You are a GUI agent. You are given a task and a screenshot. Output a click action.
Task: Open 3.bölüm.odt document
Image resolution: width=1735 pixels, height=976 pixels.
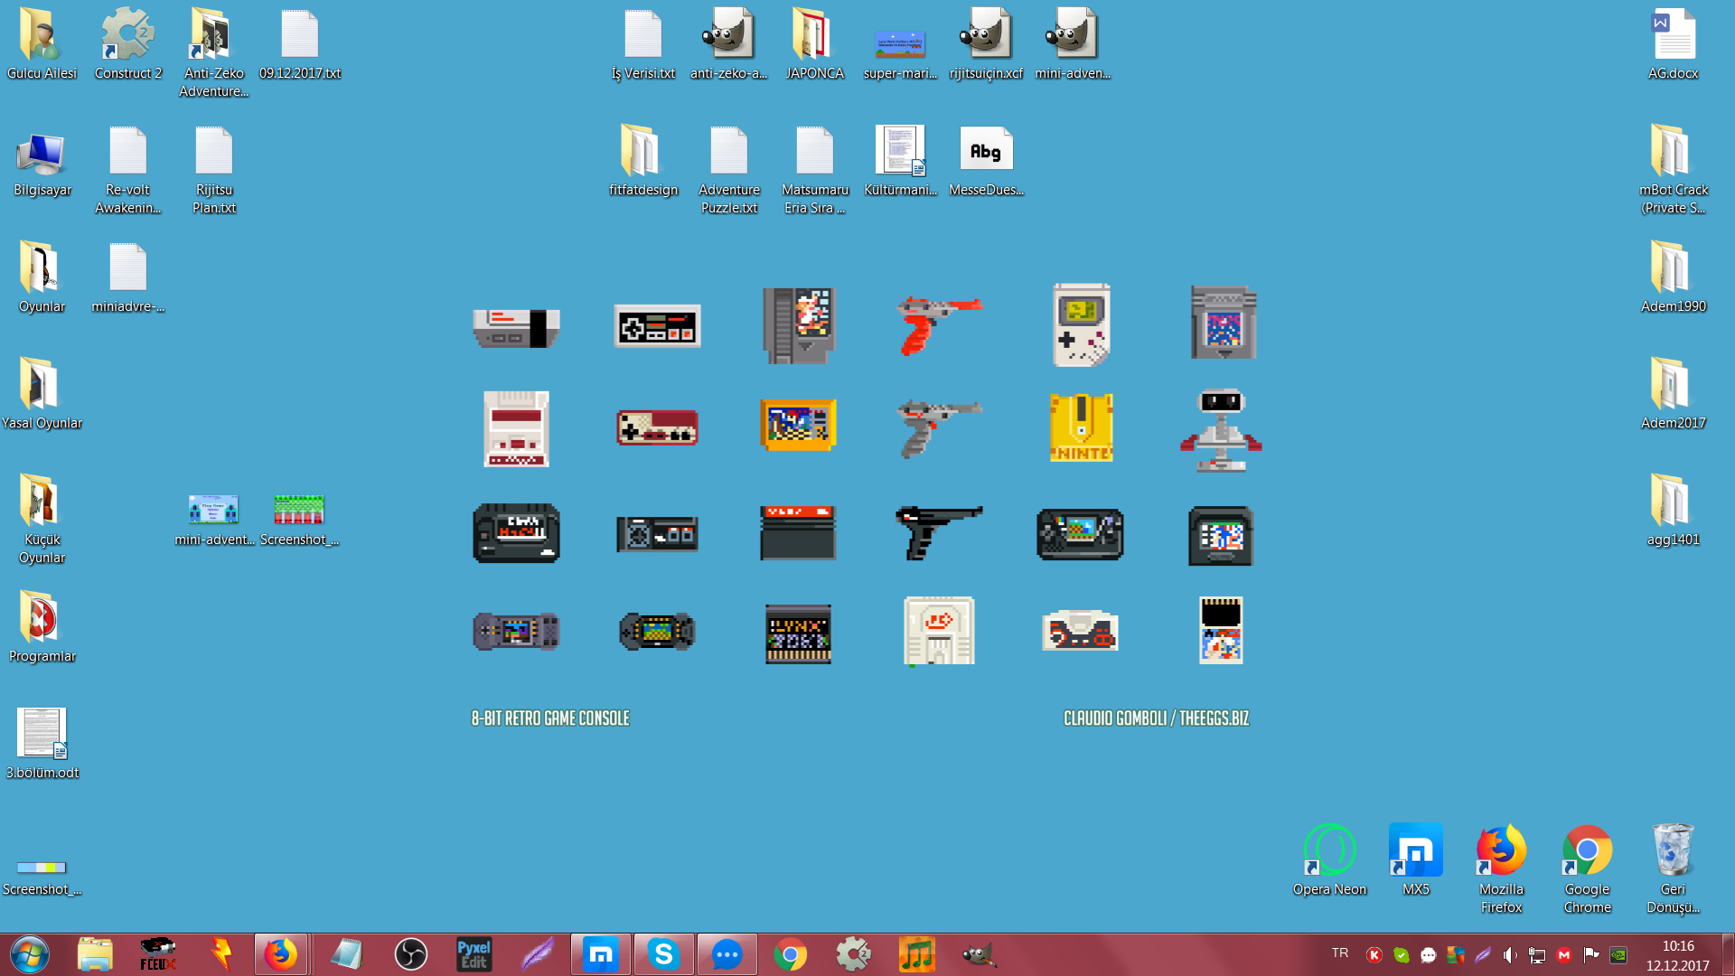coord(42,745)
